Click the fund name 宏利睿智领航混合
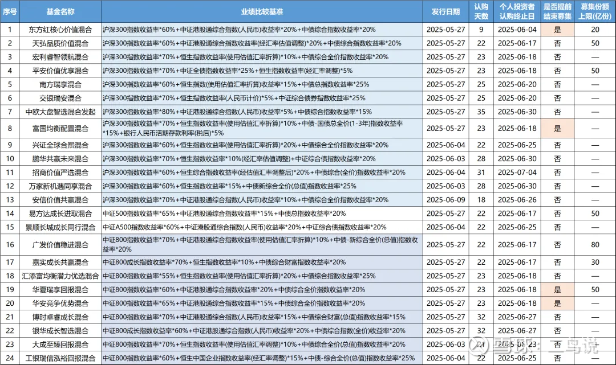 point(60,57)
